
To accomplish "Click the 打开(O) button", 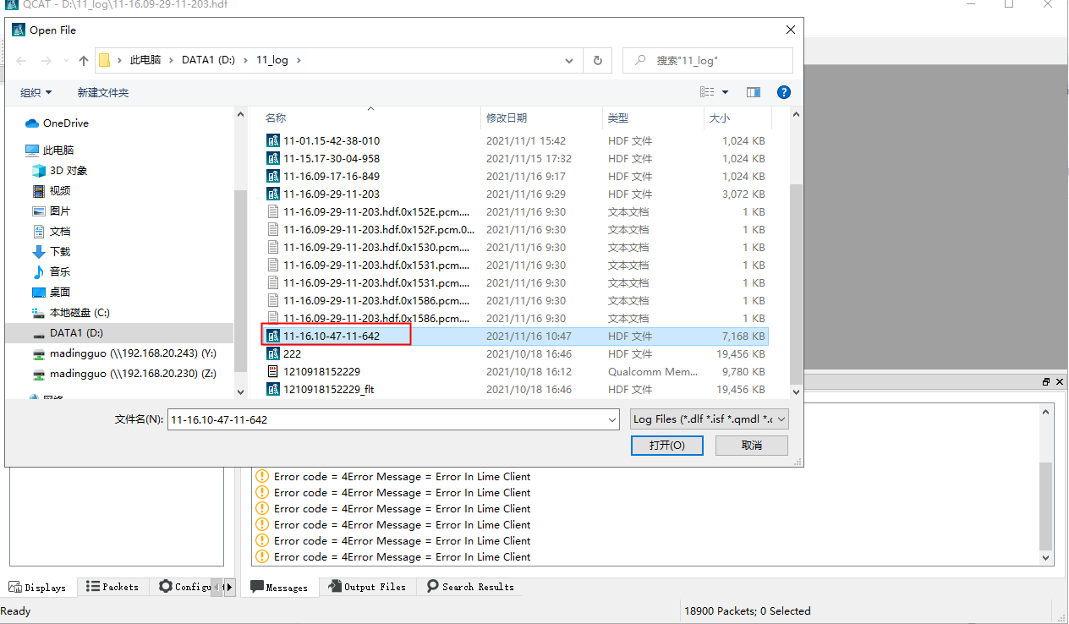I will coord(666,445).
